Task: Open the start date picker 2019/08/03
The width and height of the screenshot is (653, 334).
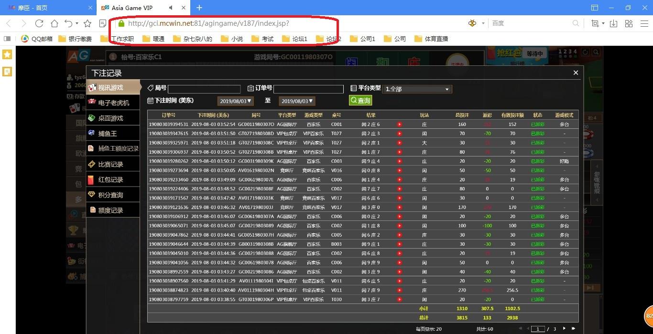Action: [235, 101]
